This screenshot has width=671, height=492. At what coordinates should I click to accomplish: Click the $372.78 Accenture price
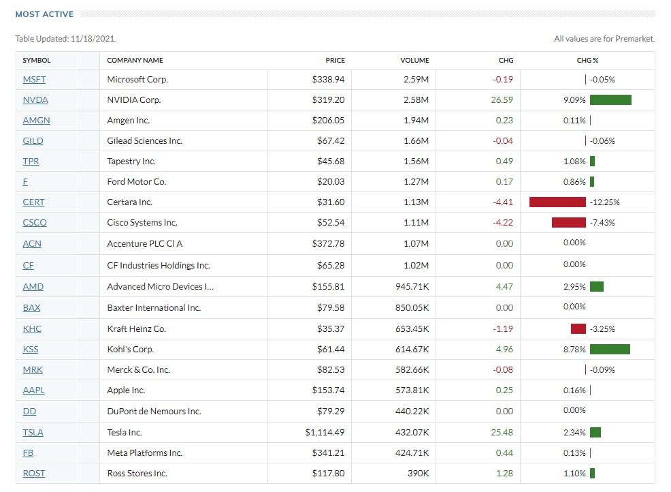pyautogui.click(x=328, y=244)
